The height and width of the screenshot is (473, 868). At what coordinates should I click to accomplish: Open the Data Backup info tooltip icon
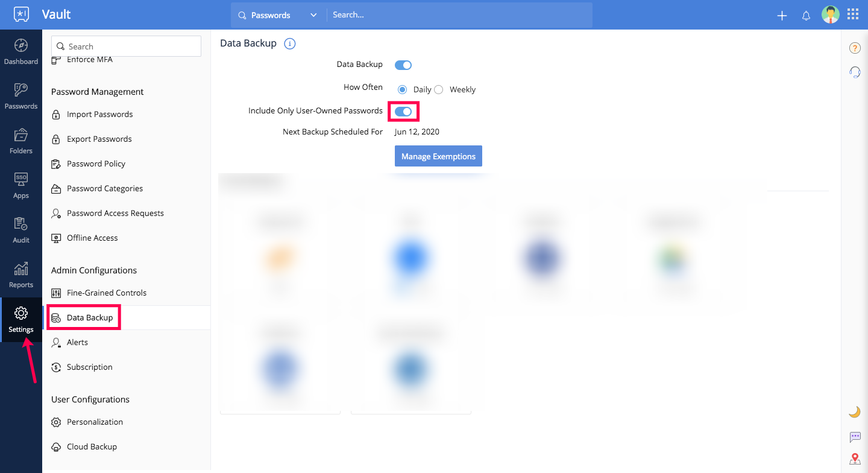(290, 43)
